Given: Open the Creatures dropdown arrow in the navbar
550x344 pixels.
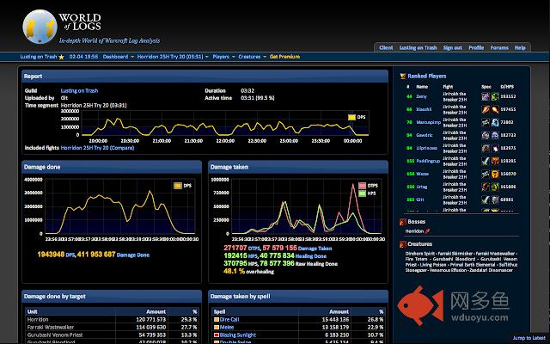Looking at the screenshot, I should click(265, 57).
